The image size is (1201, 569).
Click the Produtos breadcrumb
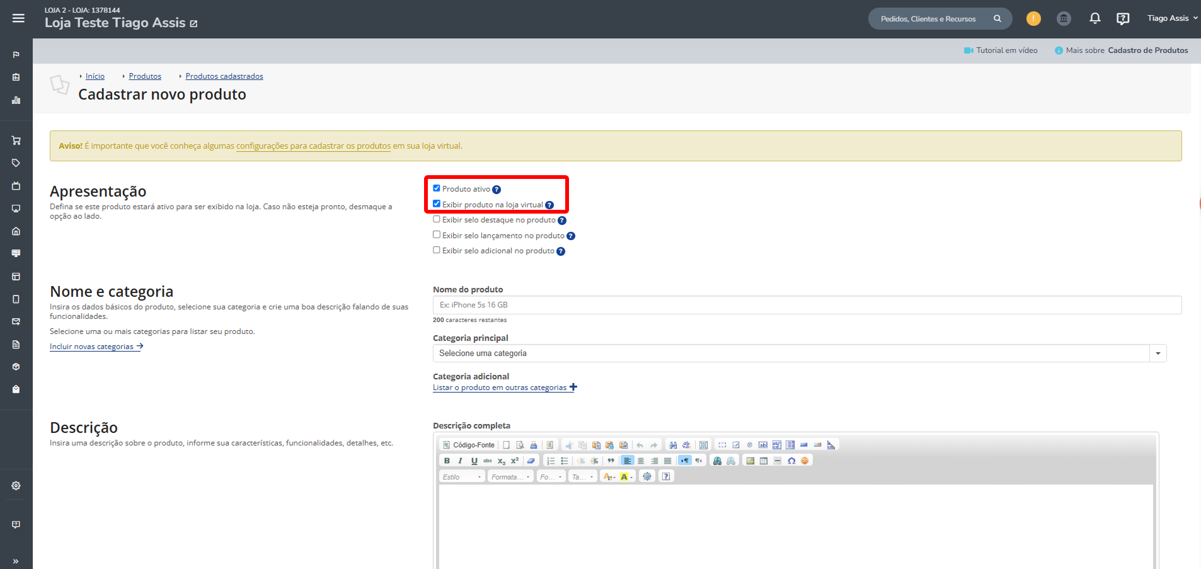coord(145,76)
